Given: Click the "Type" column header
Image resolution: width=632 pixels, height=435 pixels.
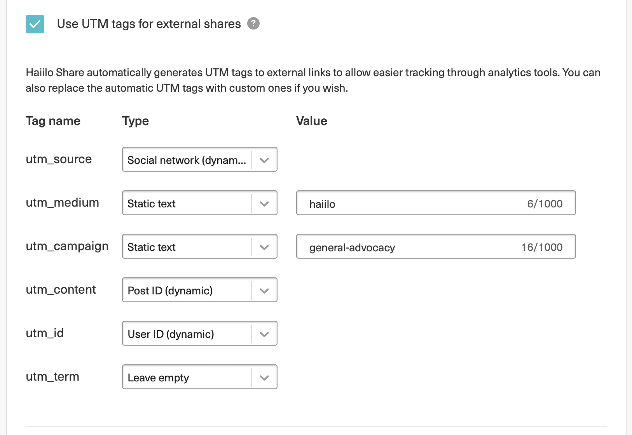Looking at the screenshot, I should (x=135, y=121).
